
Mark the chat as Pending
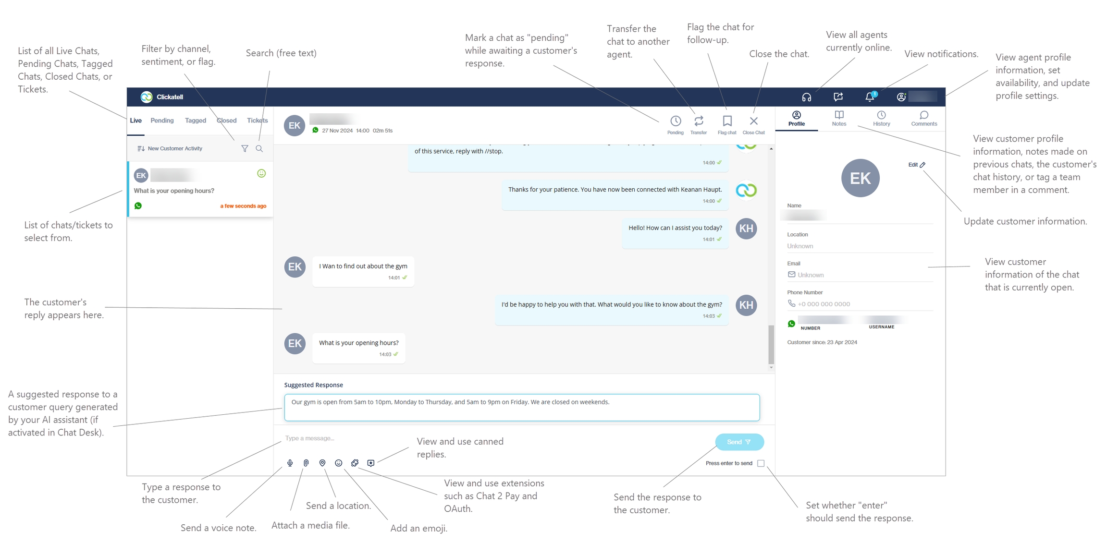tap(675, 121)
